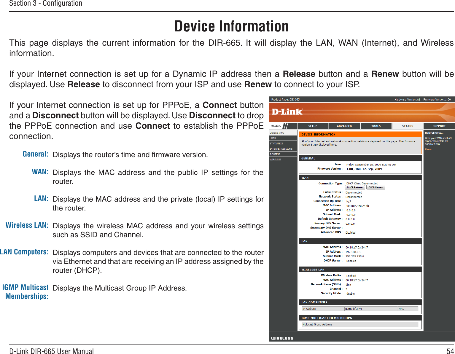455x354 pixels.
Task: Click the Time value Friday, September 18, 2009
Action: click(371, 165)
